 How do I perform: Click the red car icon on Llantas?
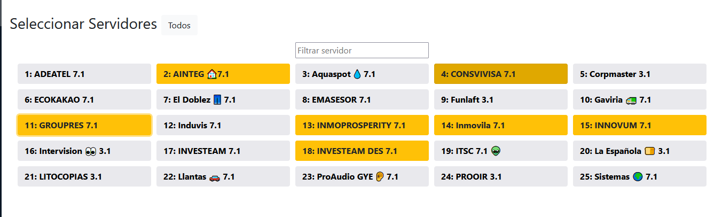[215, 177]
